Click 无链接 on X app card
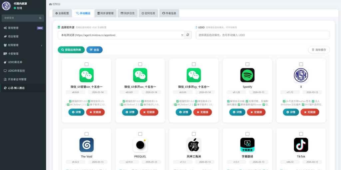 coord(310,112)
